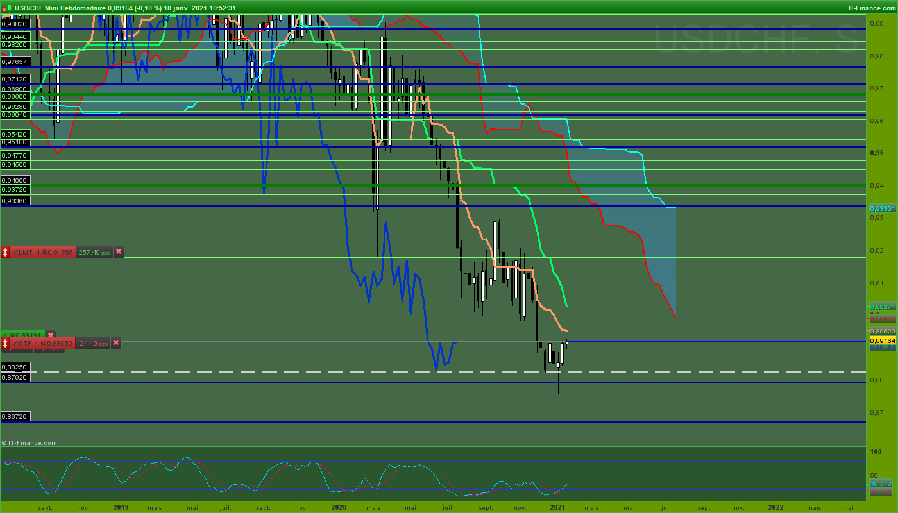Click the 0,86720 support level label
The width and height of the screenshot is (898, 513).
(15, 416)
